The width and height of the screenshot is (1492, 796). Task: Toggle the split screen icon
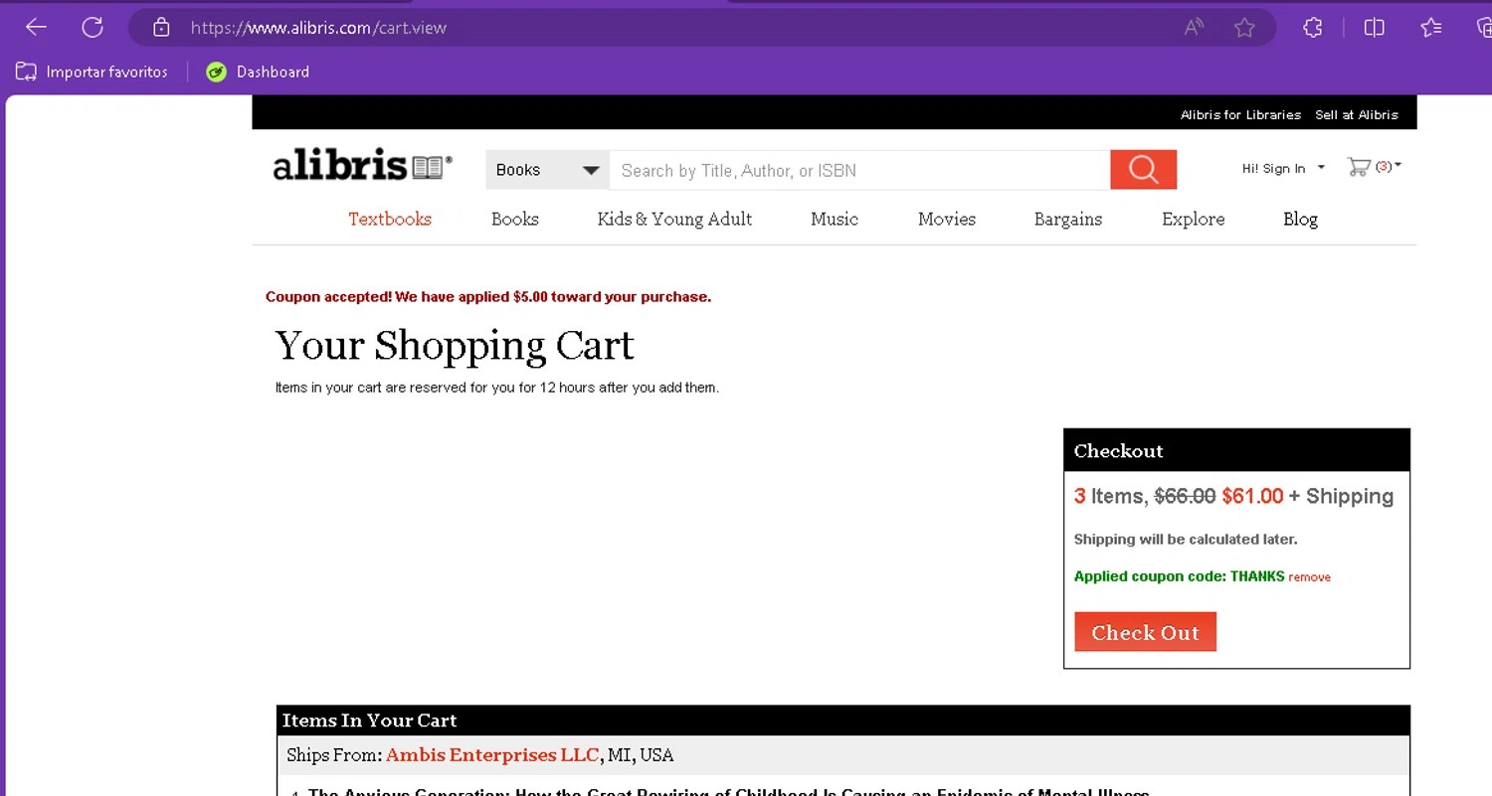tap(1374, 28)
